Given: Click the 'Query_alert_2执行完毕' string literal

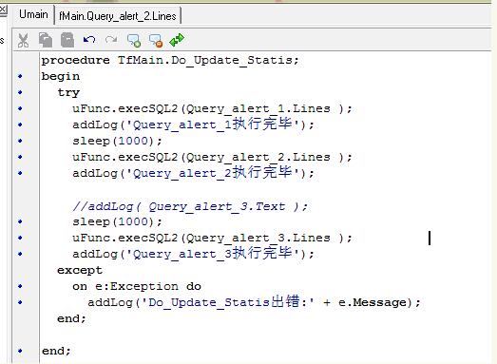Looking at the screenshot, I should click(212, 173).
